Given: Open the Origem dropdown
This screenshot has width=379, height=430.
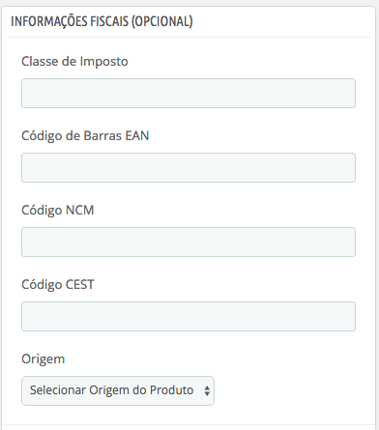Looking at the screenshot, I should coord(118,390).
